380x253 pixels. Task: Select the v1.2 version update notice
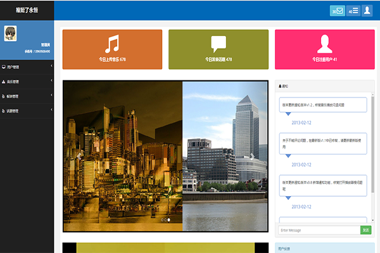[x=323, y=105]
